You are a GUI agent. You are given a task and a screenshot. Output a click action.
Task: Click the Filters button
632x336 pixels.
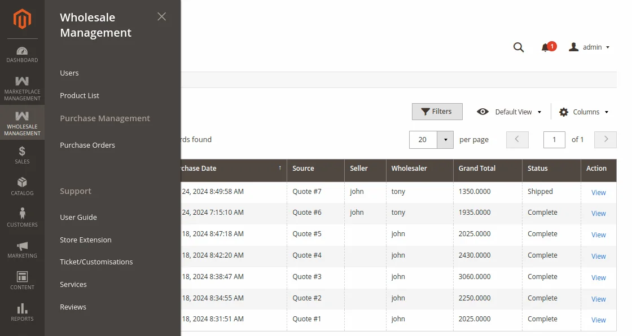tap(437, 112)
